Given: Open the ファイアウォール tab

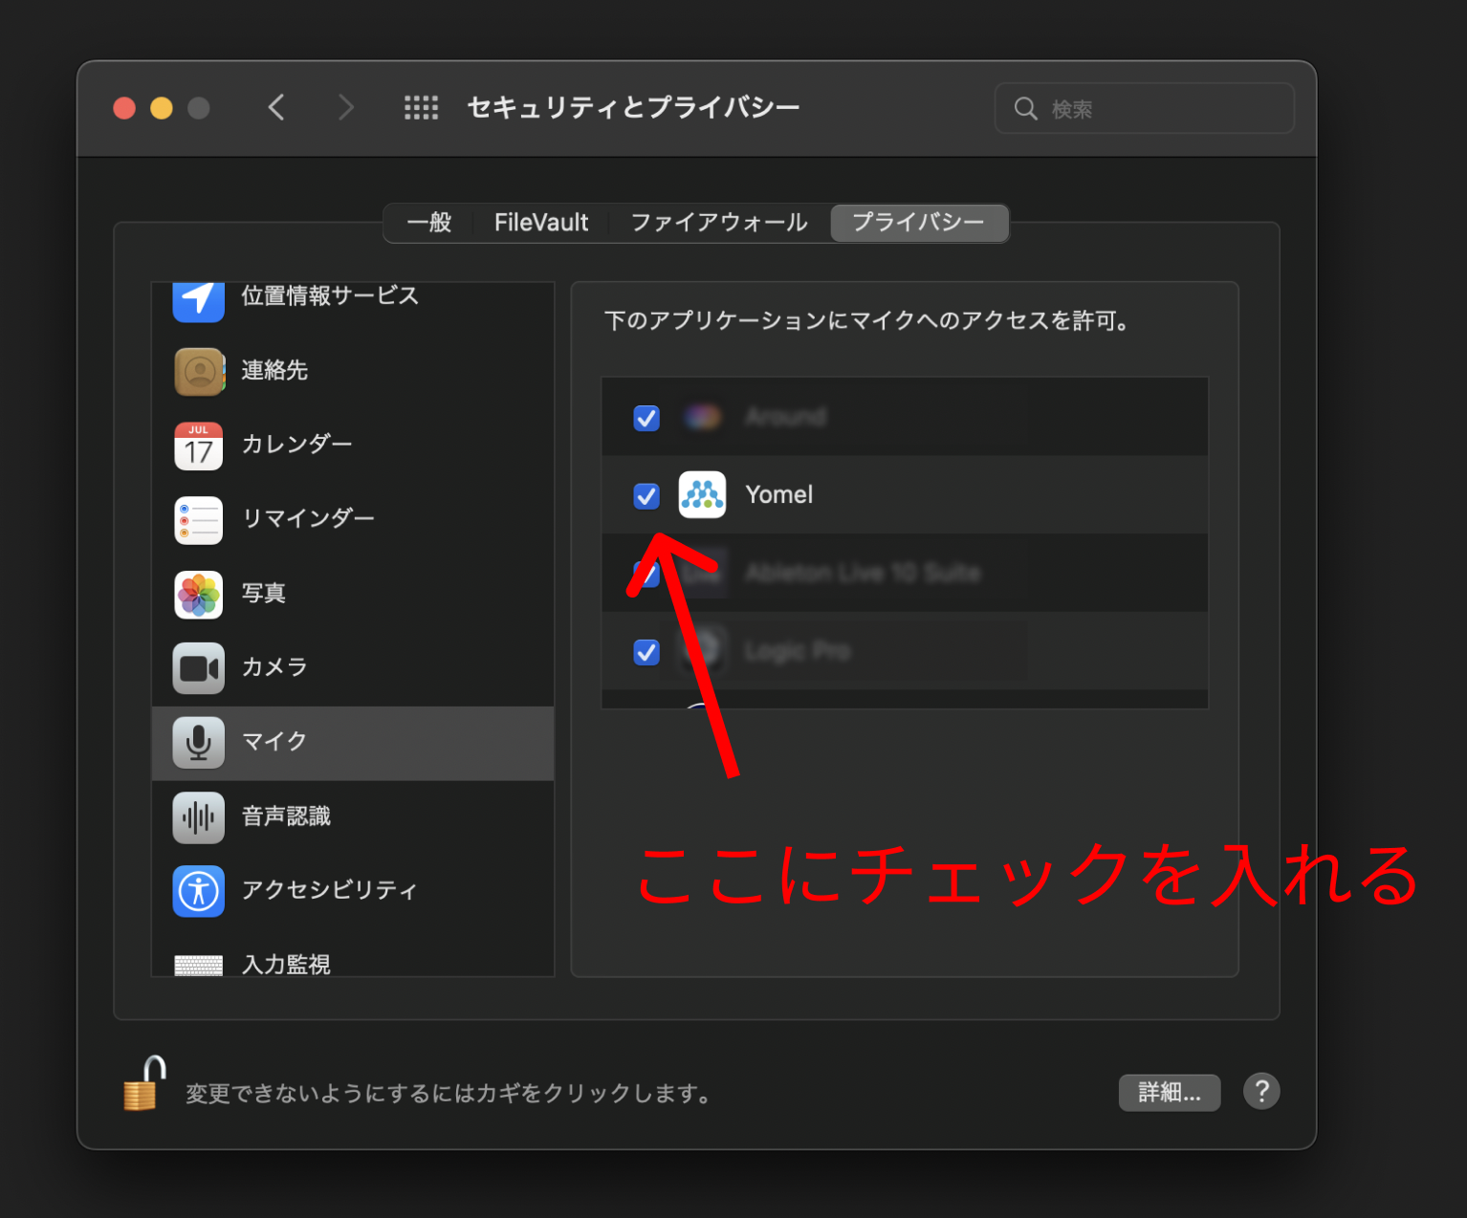Looking at the screenshot, I should pos(717,222).
